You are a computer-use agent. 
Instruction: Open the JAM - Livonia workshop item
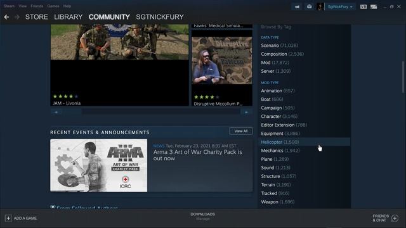pos(119,65)
